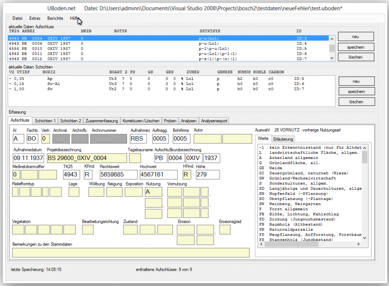This screenshot has height=286, width=389.
Task: Open the Zusammenfassung tab
Action: pyautogui.click(x=101, y=121)
